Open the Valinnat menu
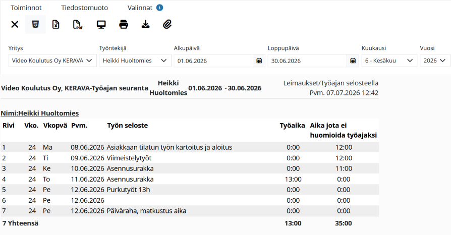Image resolution: width=451 pixels, height=235 pixels. coord(140,8)
